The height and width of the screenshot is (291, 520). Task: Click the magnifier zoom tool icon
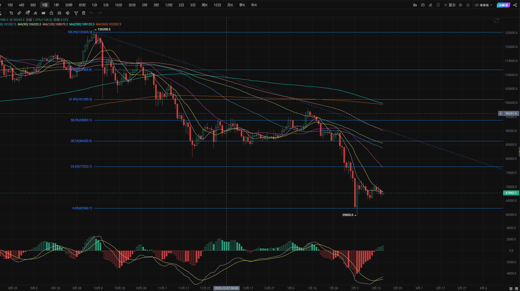click(27, 13)
